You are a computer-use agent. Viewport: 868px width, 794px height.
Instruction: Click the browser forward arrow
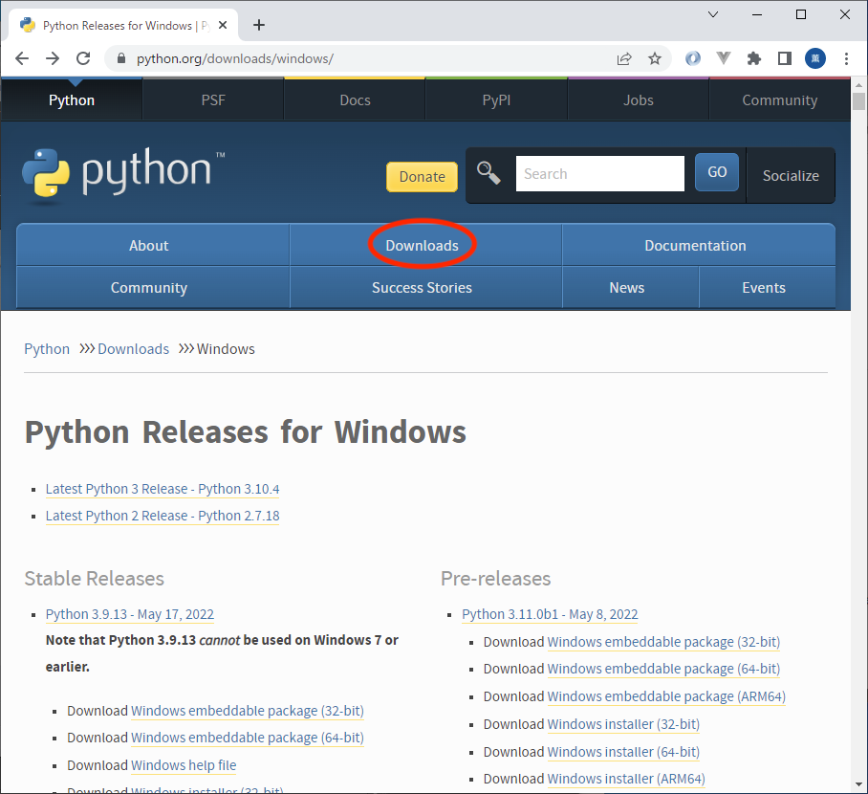53,58
